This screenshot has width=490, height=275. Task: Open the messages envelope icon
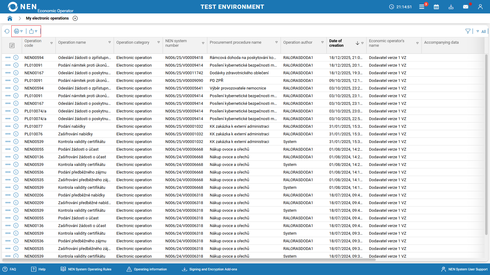coord(466,7)
